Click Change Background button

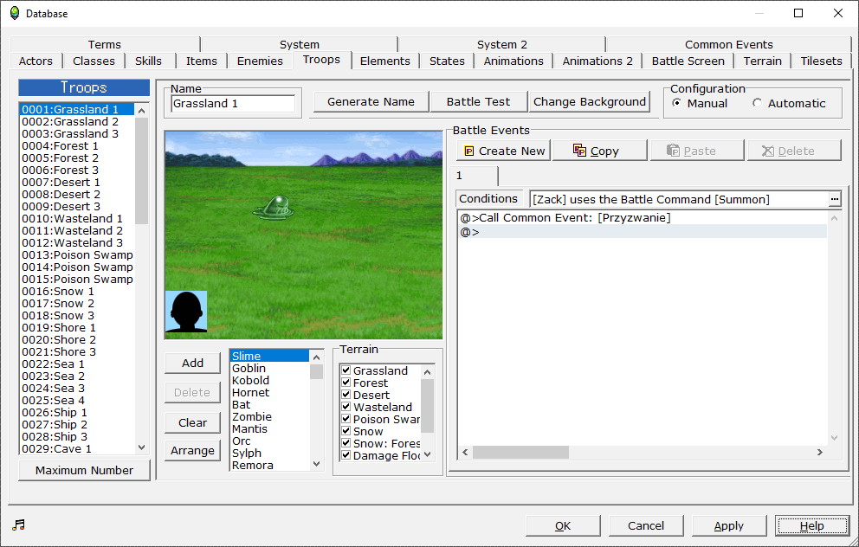(590, 101)
